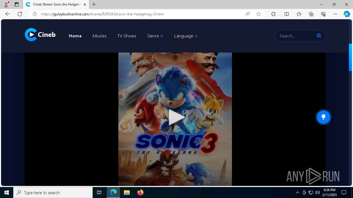Open Read aloud feature
The height and width of the screenshot is (198, 353).
coord(248,14)
